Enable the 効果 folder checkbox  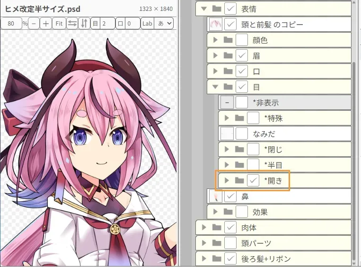tap(242, 212)
